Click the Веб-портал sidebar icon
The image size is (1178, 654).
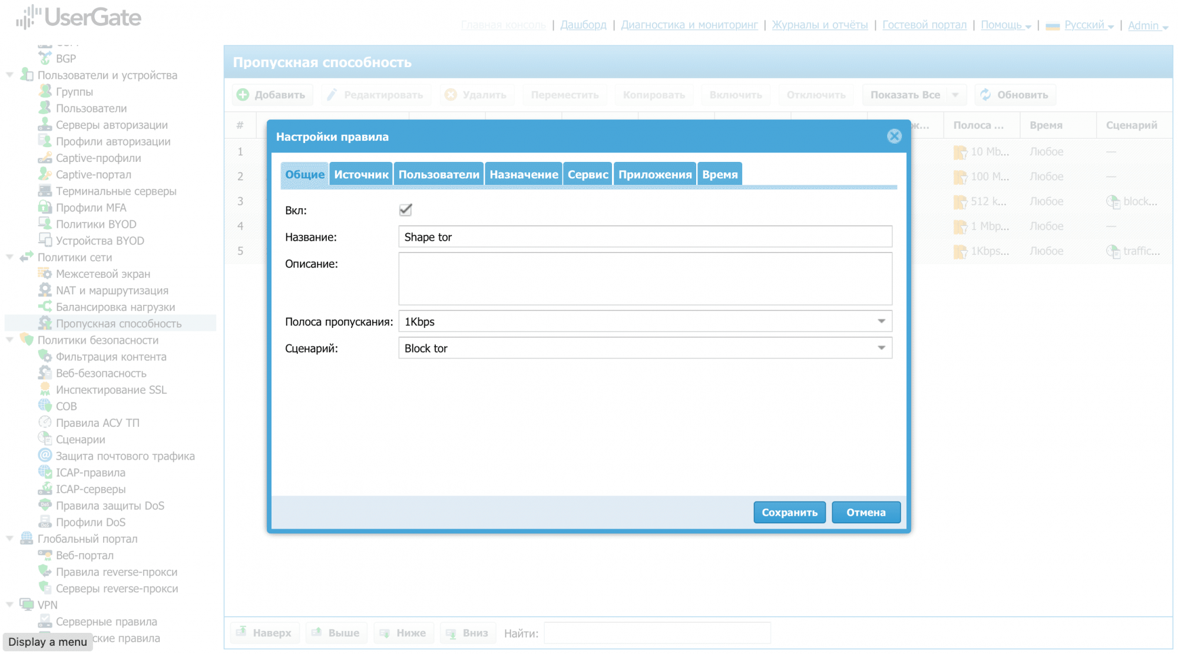tap(45, 555)
